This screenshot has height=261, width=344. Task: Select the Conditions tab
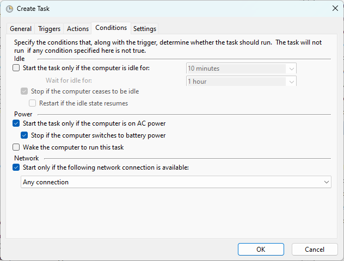tap(111, 28)
